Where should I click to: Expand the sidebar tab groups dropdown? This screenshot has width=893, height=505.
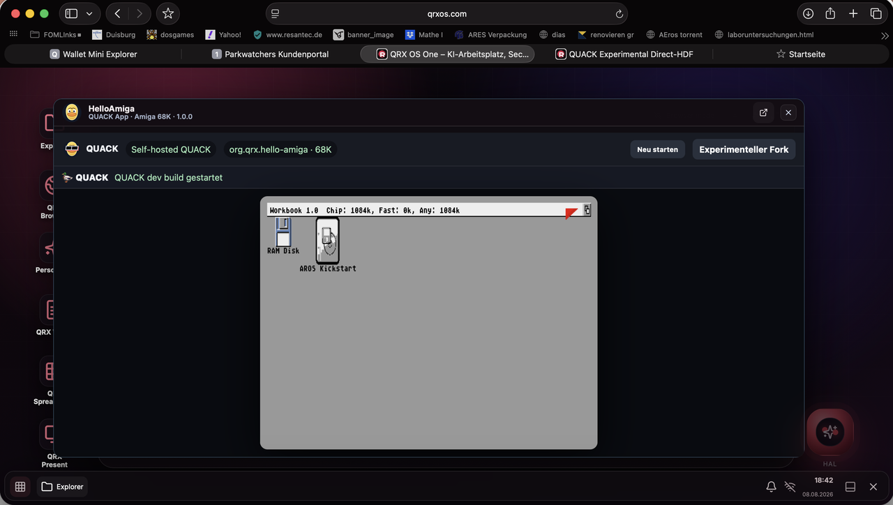click(89, 13)
